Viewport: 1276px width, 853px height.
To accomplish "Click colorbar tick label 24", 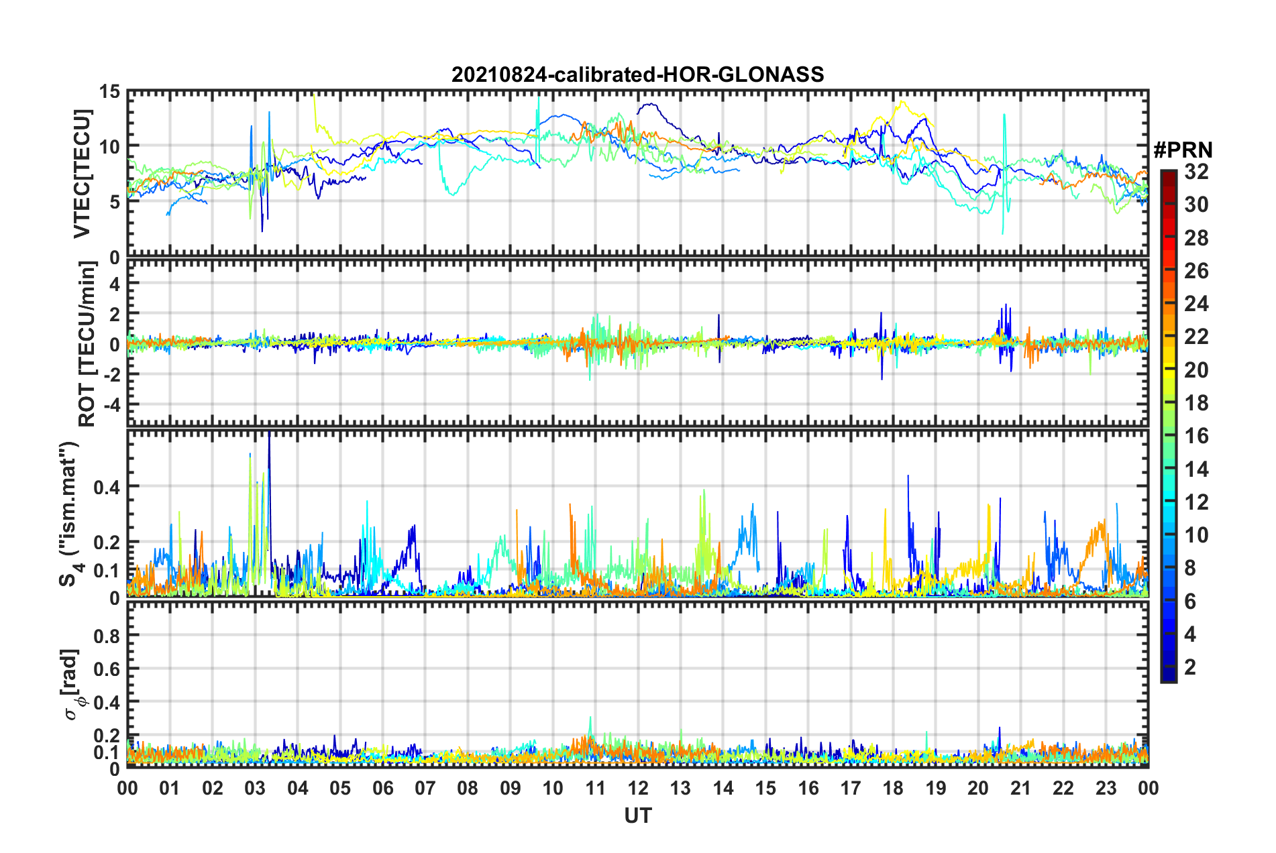I will [1197, 304].
